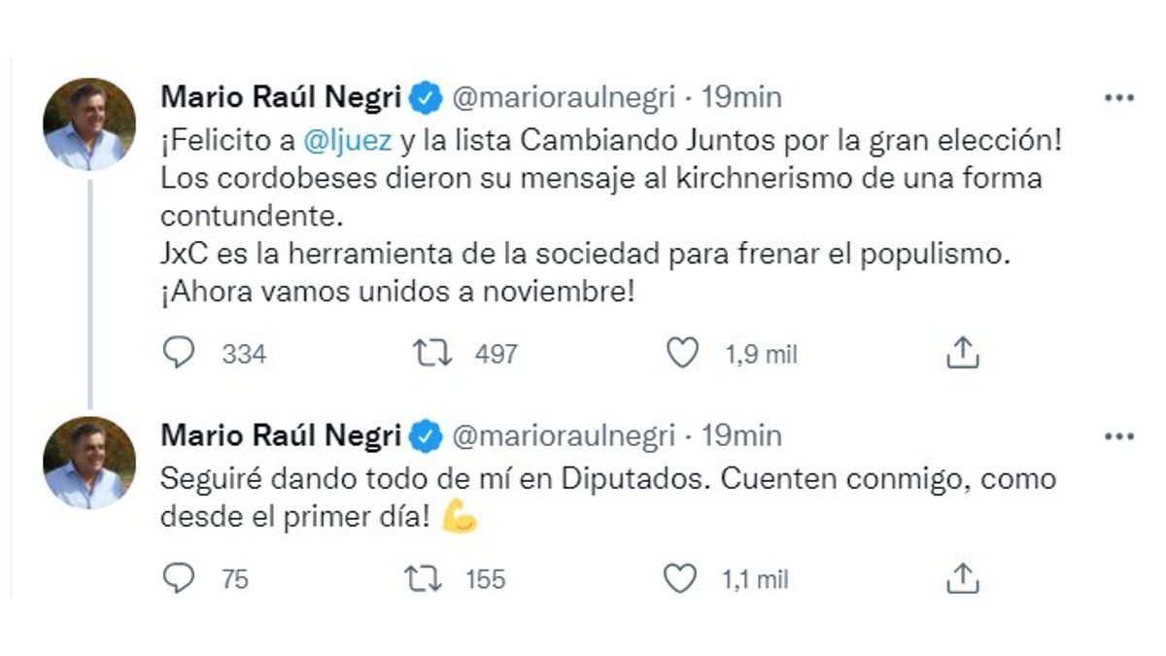Open first tweet's profile avatar
This screenshot has height=656, width=1166.
[x=89, y=124]
